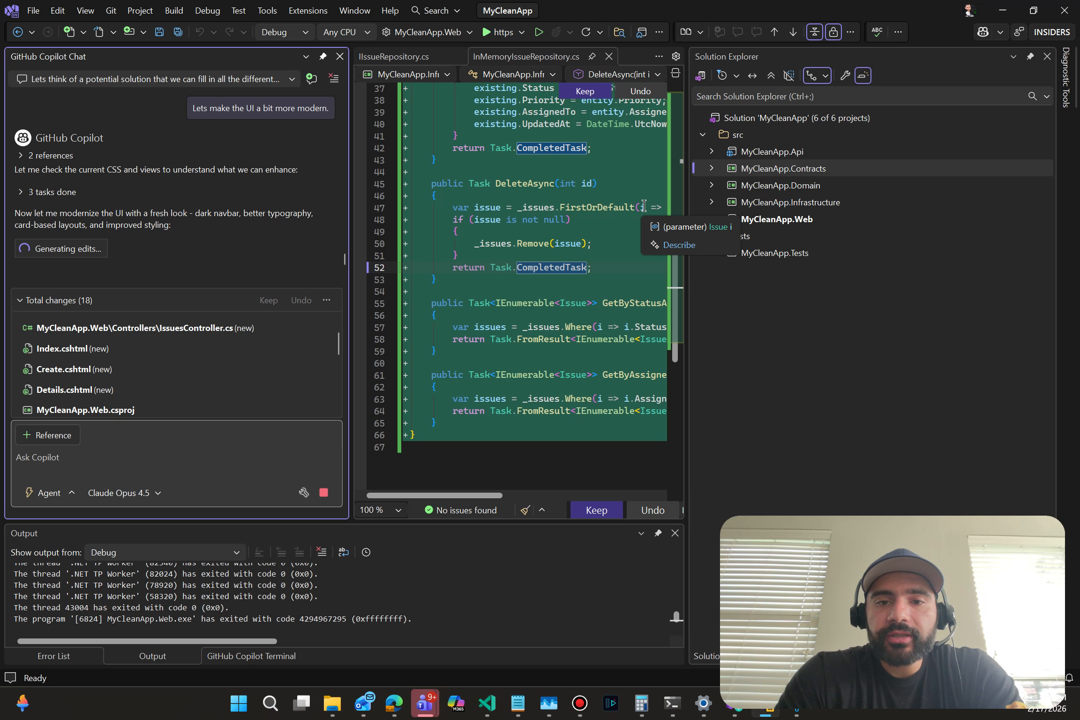The image size is (1080, 720).
Task: Clear all output in Output window
Action: 321,552
